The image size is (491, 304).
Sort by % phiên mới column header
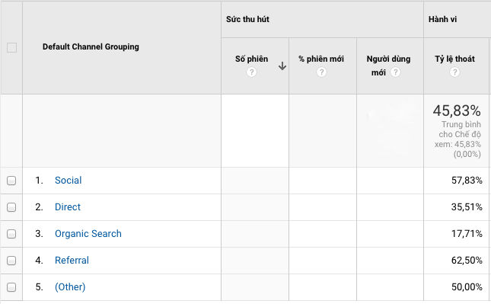[321, 59]
